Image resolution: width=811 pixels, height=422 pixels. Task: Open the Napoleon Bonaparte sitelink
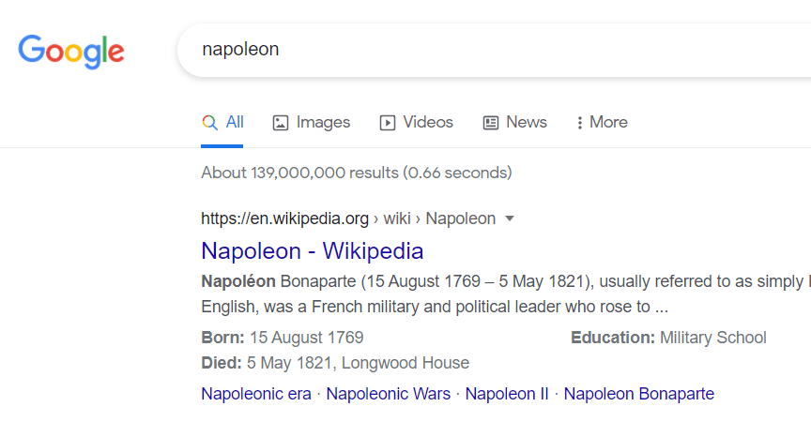pyautogui.click(x=638, y=394)
